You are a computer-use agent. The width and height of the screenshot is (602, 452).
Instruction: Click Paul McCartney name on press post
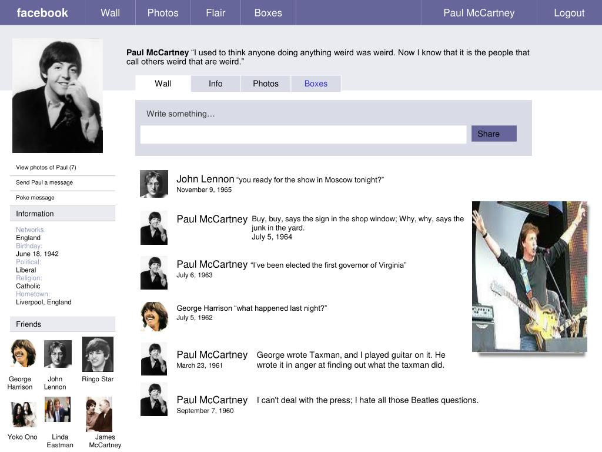coord(212,400)
